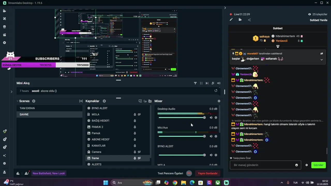Screen dimensions: 331x186
Task: Open Settings gear in left sidebar
Action: [x=4, y=164]
